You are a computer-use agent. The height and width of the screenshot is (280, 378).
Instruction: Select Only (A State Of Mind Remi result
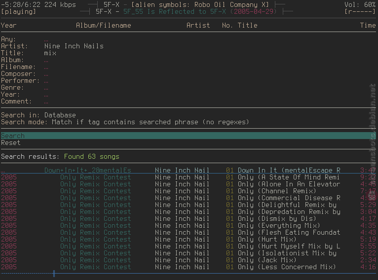[x=188, y=177]
